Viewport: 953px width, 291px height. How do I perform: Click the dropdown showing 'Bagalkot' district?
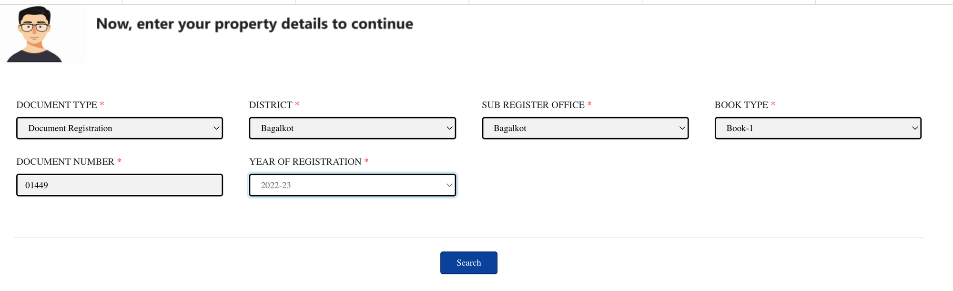click(352, 128)
